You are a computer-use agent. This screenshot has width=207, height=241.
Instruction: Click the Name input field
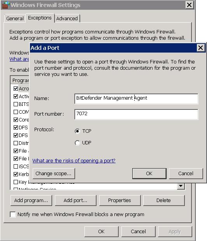click(136, 99)
